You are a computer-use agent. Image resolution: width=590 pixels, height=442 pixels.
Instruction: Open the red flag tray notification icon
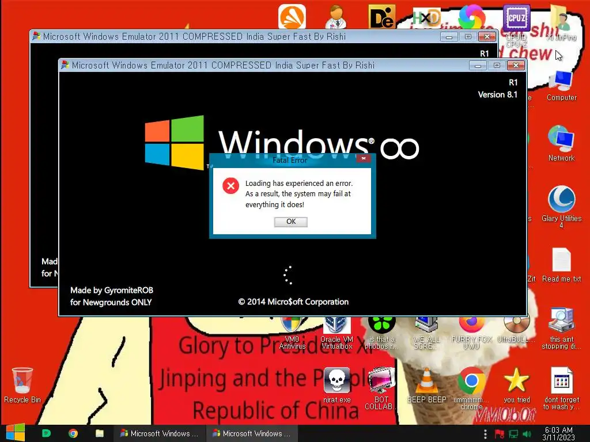click(500, 434)
